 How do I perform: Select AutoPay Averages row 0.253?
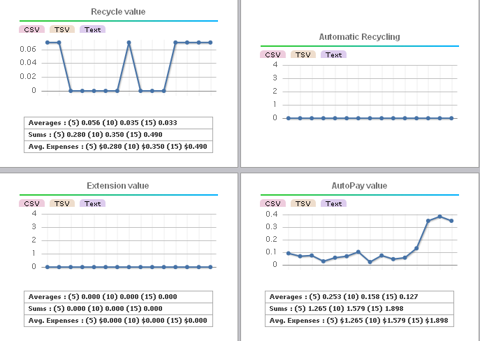click(x=359, y=296)
